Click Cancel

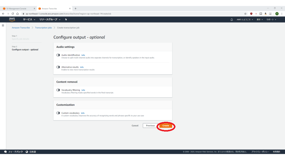click(x=135, y=126)
